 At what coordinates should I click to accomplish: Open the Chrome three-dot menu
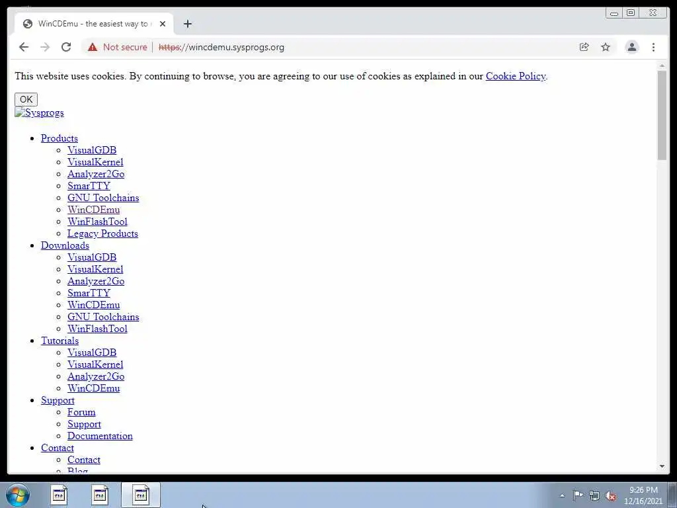653,47
